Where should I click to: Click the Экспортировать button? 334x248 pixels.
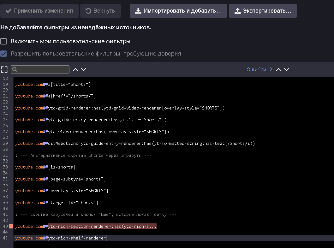(263, 11)
